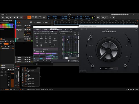Open the from Browser dropdown in Atlas

pos(65,33)
